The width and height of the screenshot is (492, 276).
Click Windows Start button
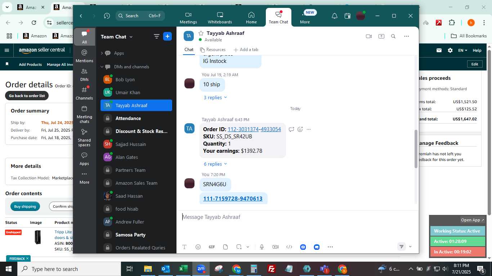9,269
